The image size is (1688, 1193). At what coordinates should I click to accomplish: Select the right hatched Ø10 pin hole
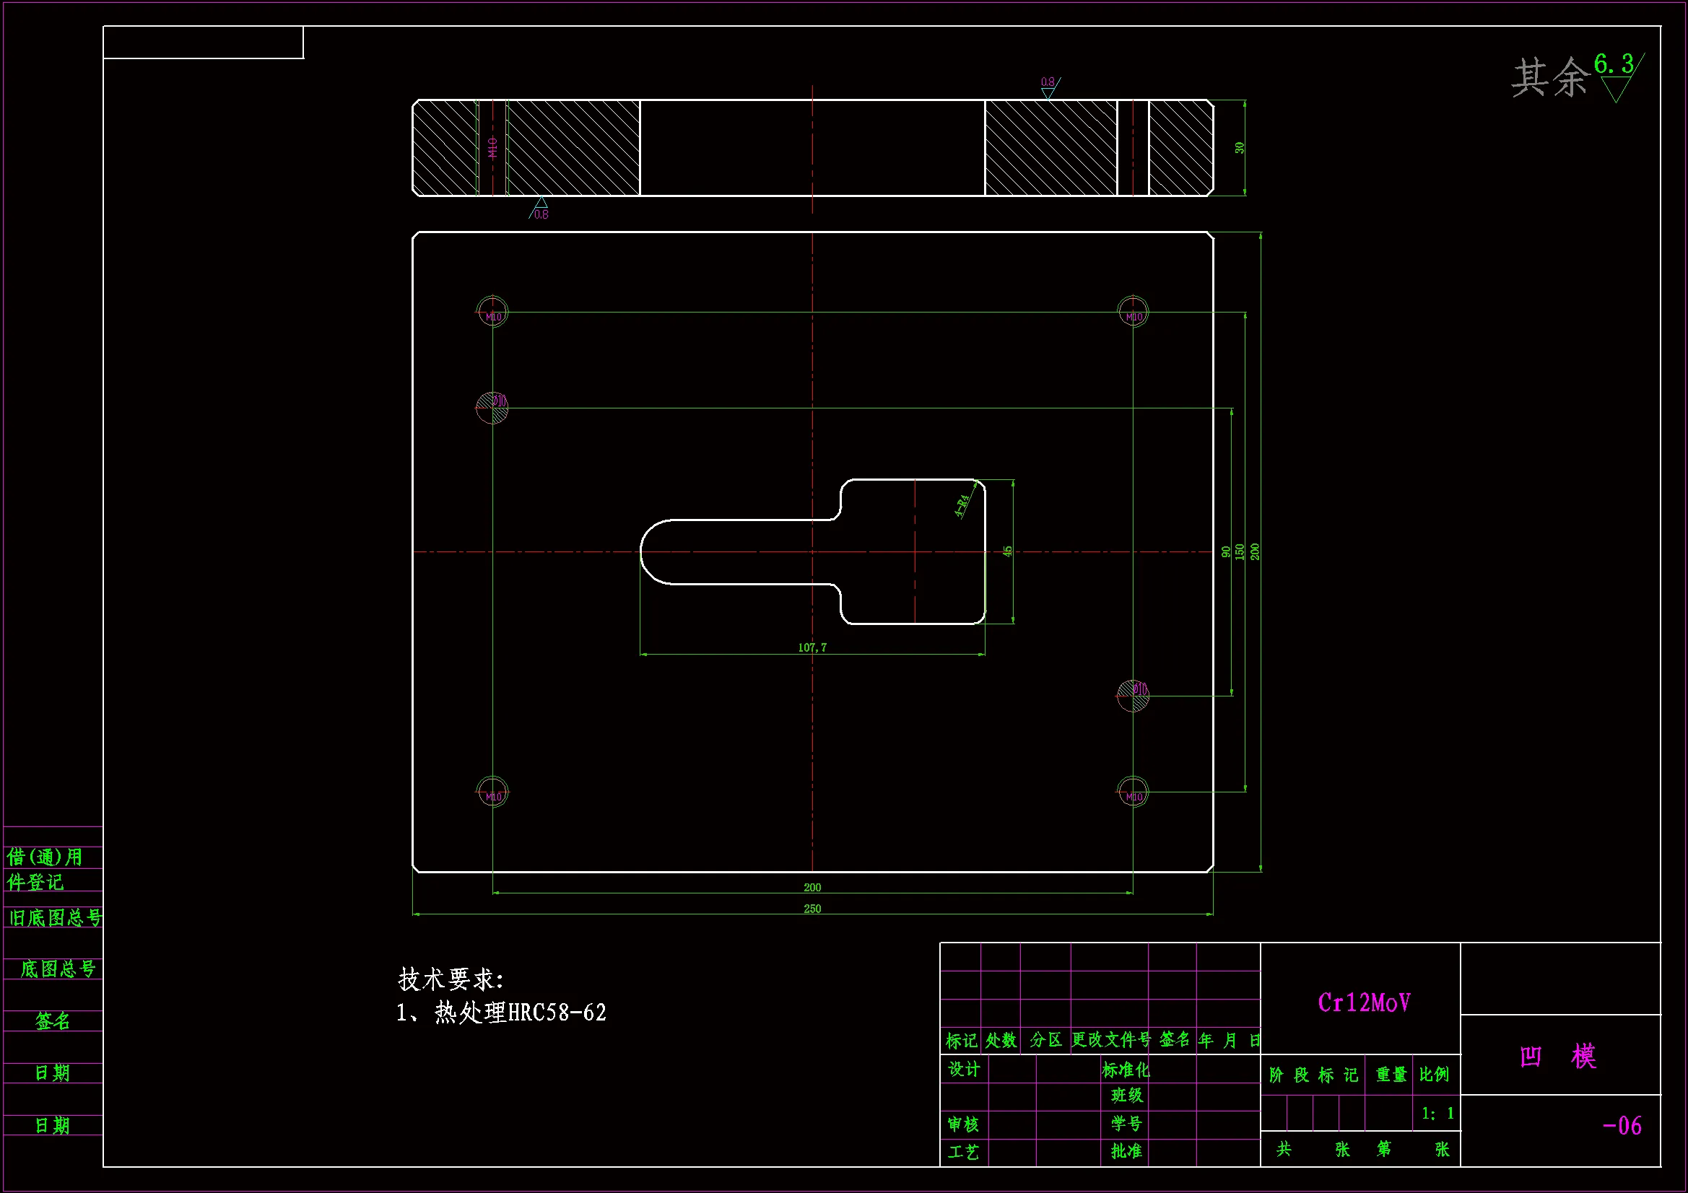(x=1133, y=695)
